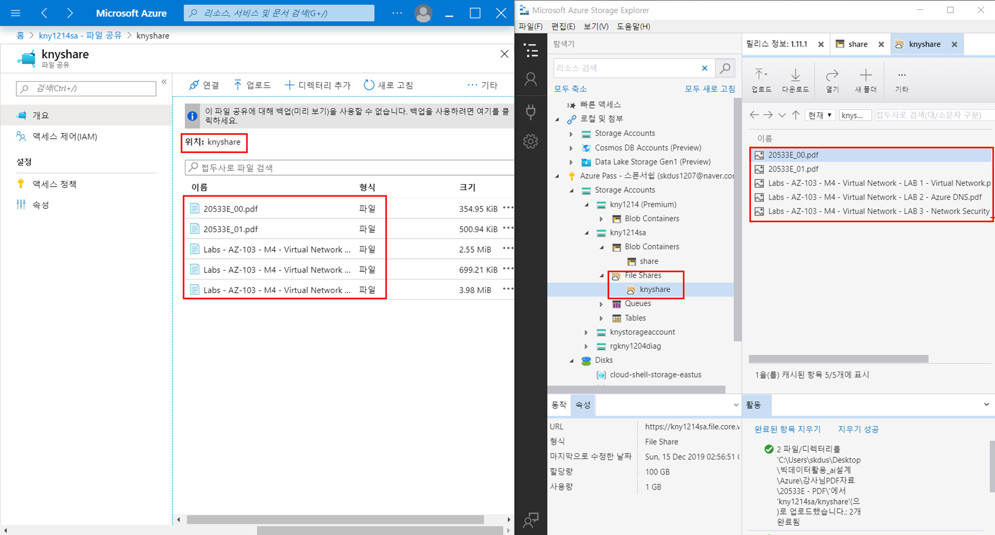The image size is (995, 535).
Task: Expand the rgkny1204diag node
Action: [586, 347]
